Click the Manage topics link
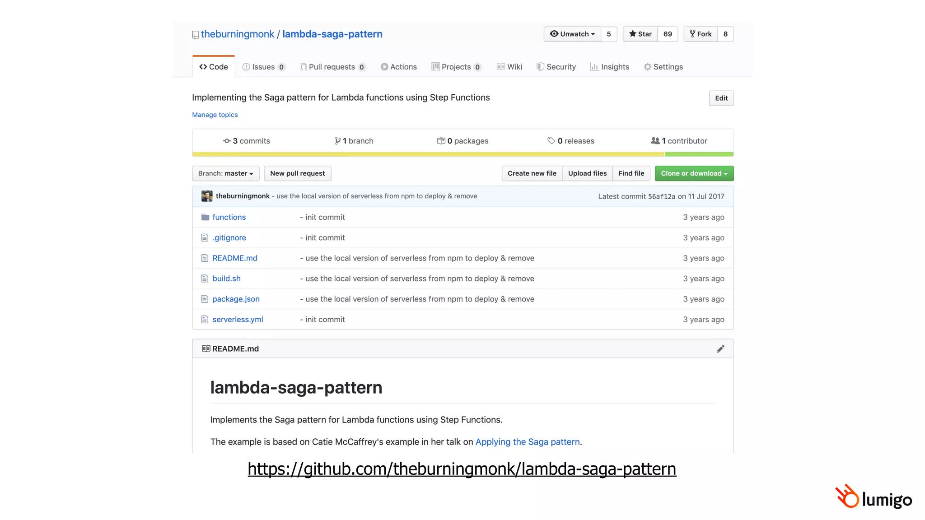The height and width of the screenshot is (520, 925). pyautogui.click(x=215, y=115)
